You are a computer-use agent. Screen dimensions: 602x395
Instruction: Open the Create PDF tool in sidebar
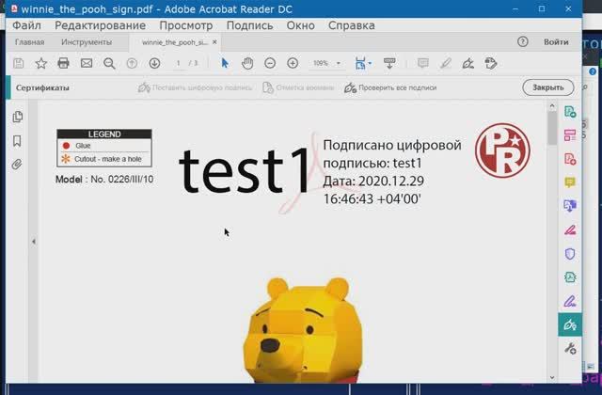(x=570, y=159)
